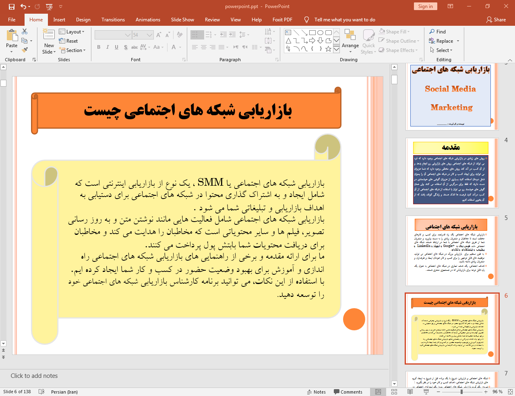Select the slide 5 thumbnail
This screenshot has height=396, width=515.
pyautogui.click(x=451, y=251)
